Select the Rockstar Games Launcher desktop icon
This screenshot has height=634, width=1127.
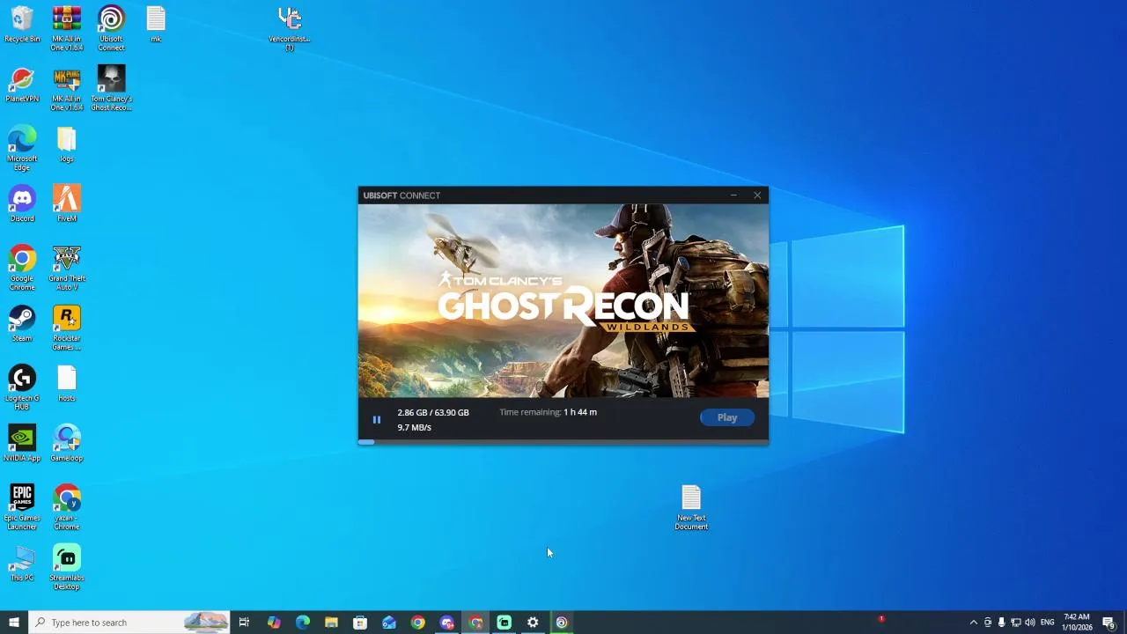click(x=67, y=328)
